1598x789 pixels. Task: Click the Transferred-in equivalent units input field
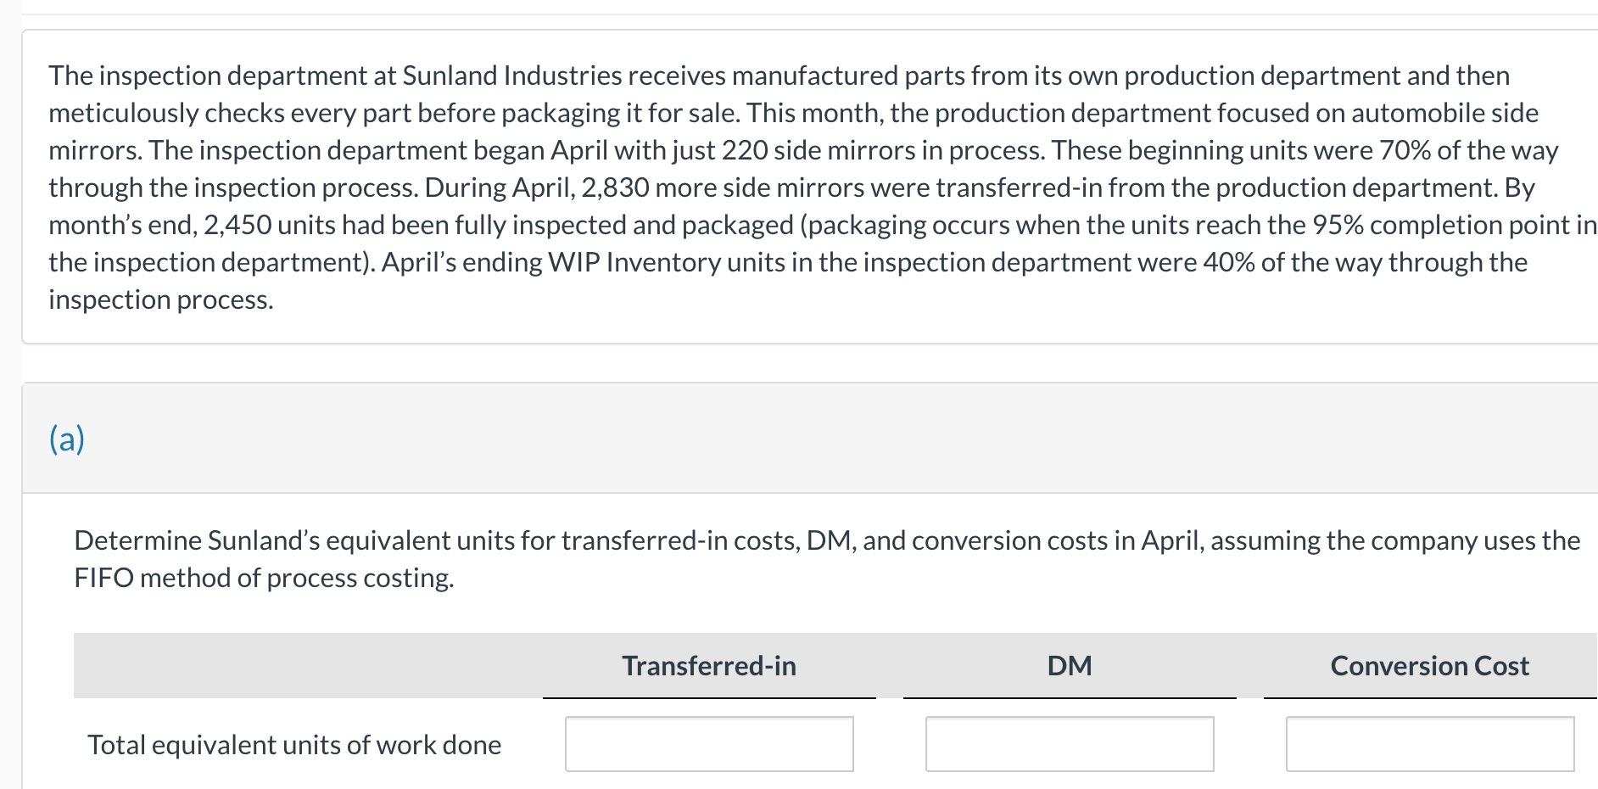click(709, 744)
